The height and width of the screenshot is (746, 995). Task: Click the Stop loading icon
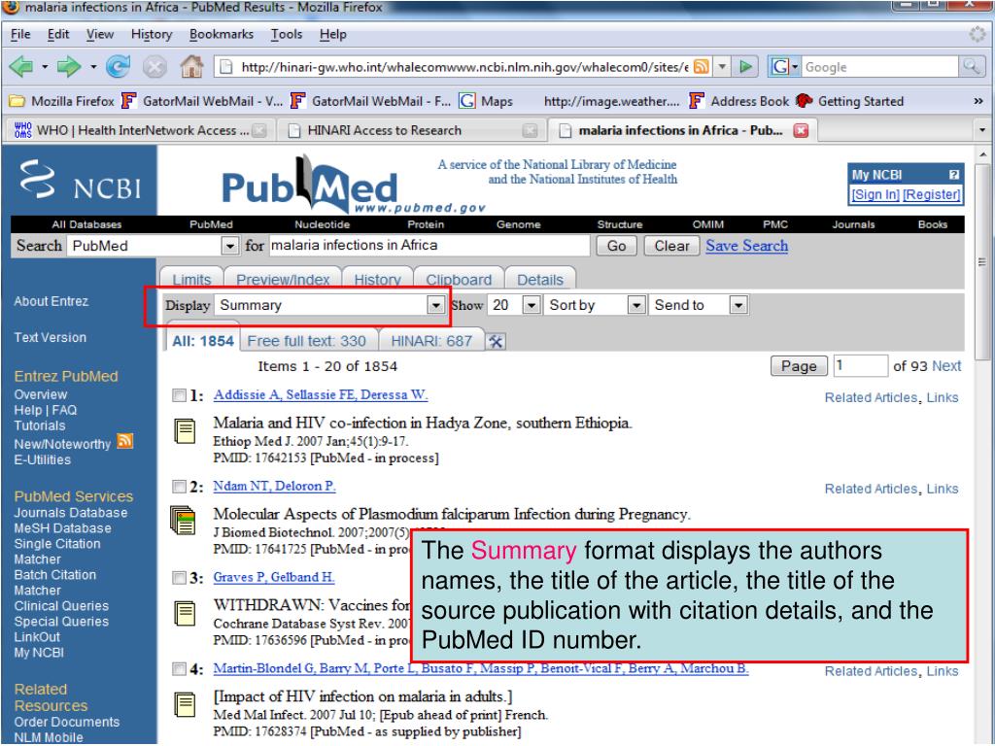154,67
